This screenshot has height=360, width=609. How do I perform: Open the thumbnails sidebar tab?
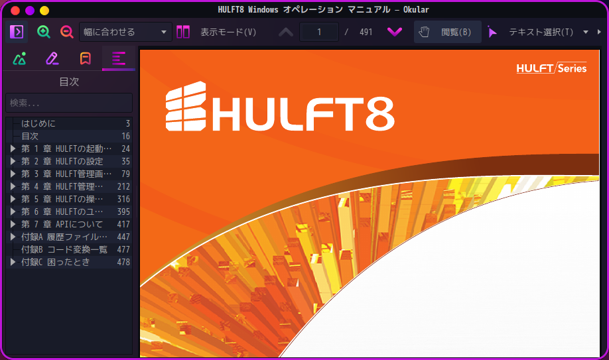pos(19,58)
